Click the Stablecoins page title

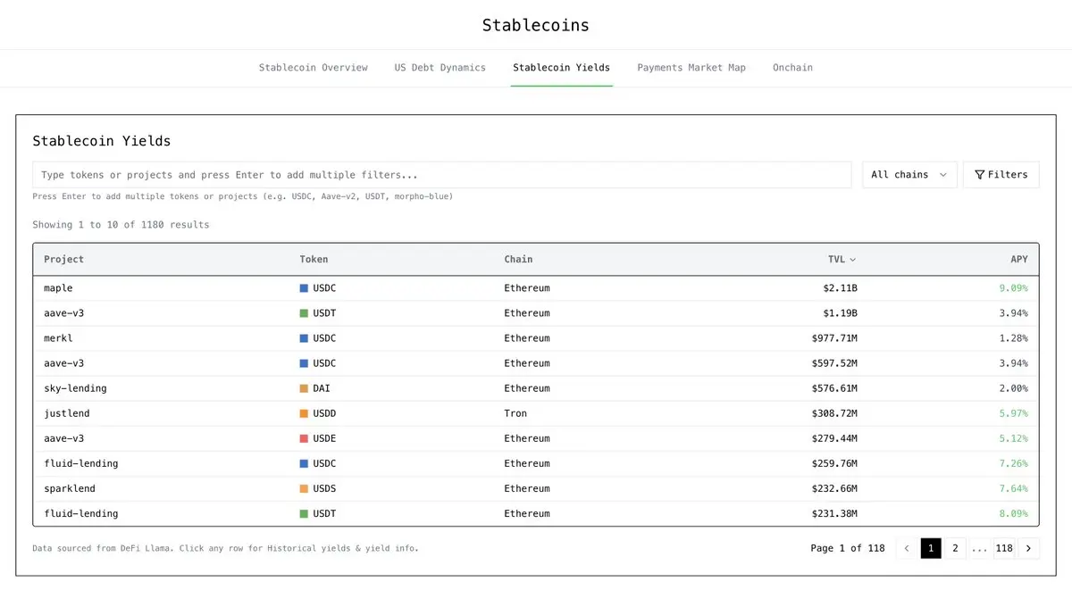click(536, 25)
